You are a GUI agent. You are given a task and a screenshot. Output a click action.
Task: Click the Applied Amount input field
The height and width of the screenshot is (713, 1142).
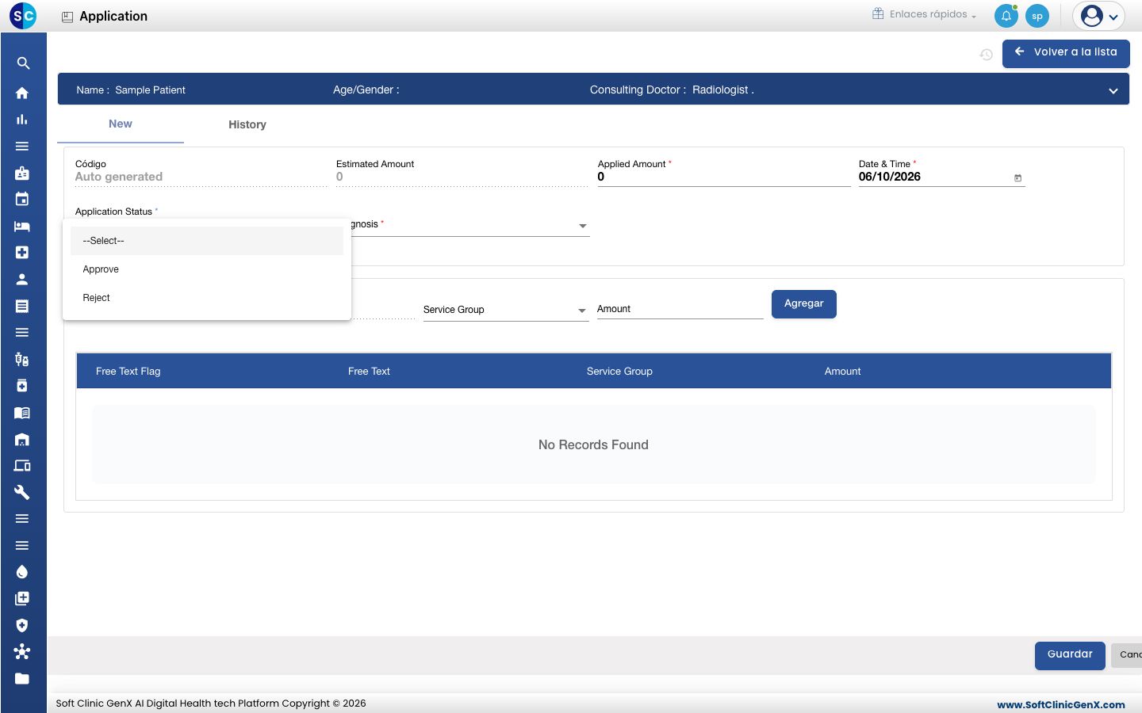pos(724,177)
